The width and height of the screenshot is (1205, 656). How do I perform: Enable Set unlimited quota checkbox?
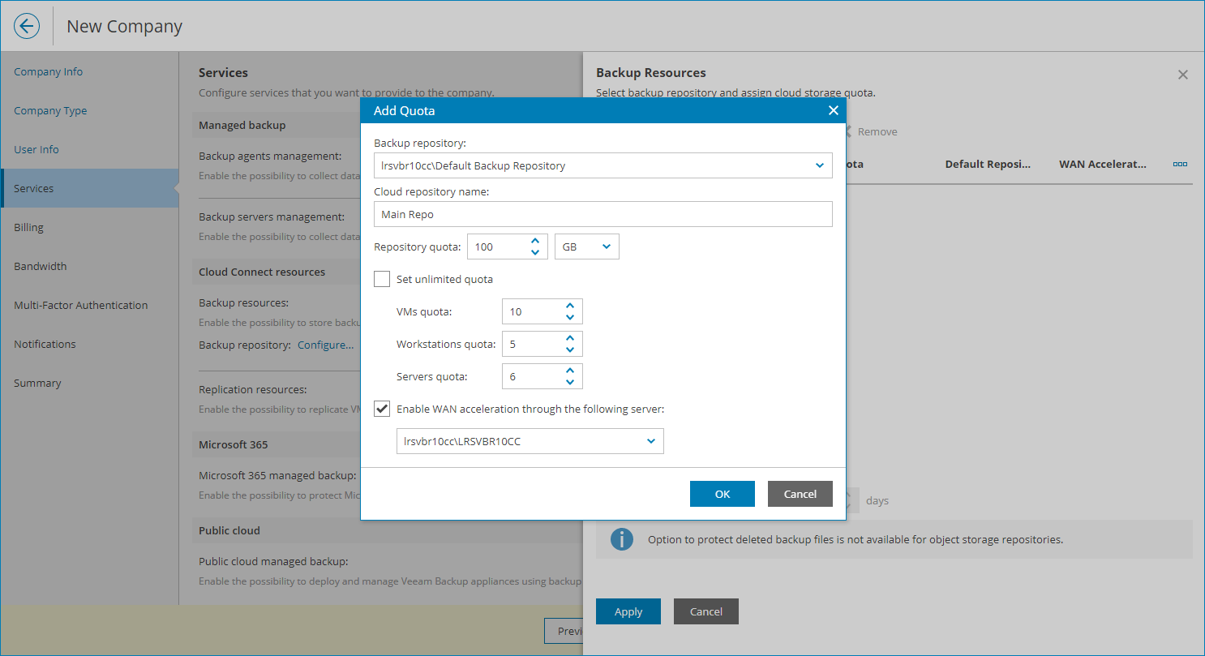[382, 279]
